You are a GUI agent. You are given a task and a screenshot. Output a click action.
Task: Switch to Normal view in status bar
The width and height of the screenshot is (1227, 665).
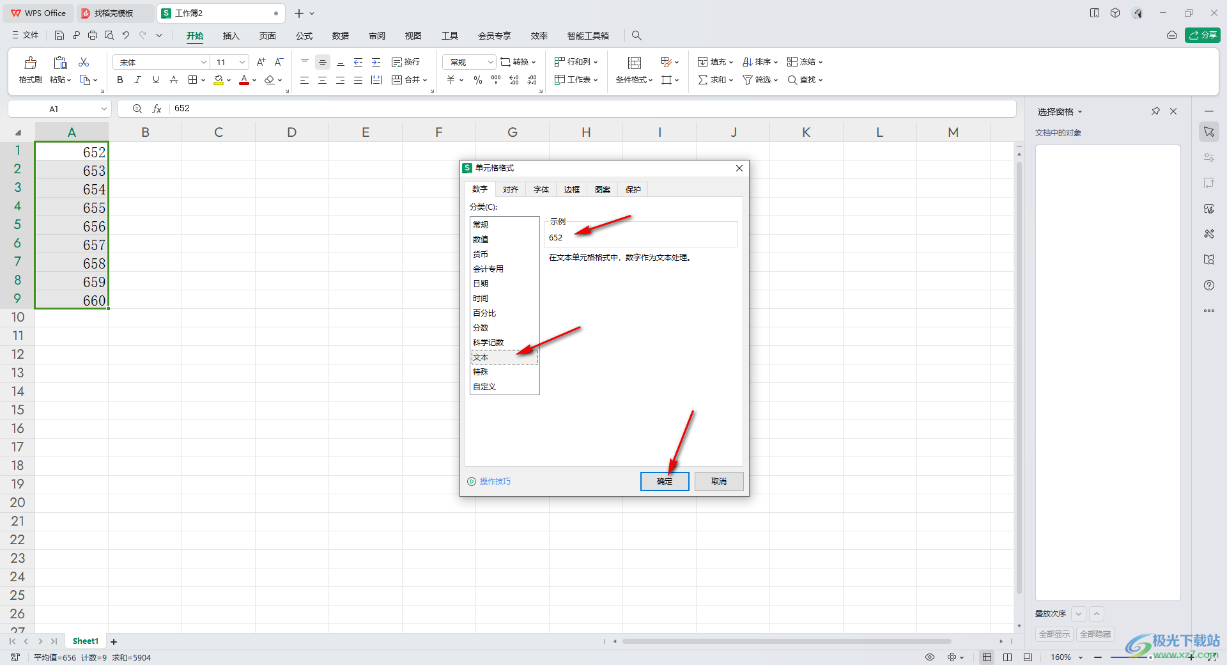(987, 657)
